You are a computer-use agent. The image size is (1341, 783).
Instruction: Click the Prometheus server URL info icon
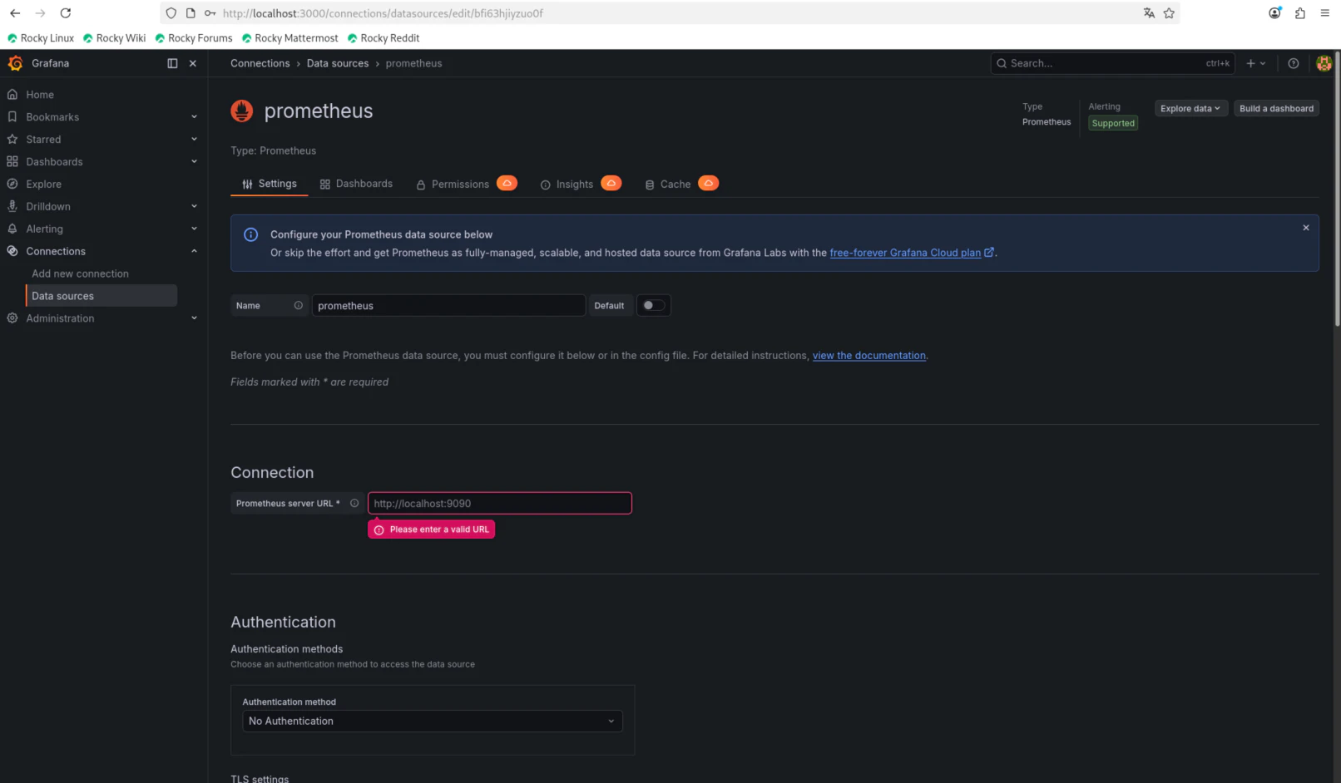pyautogui.click(x=354, y=503)
